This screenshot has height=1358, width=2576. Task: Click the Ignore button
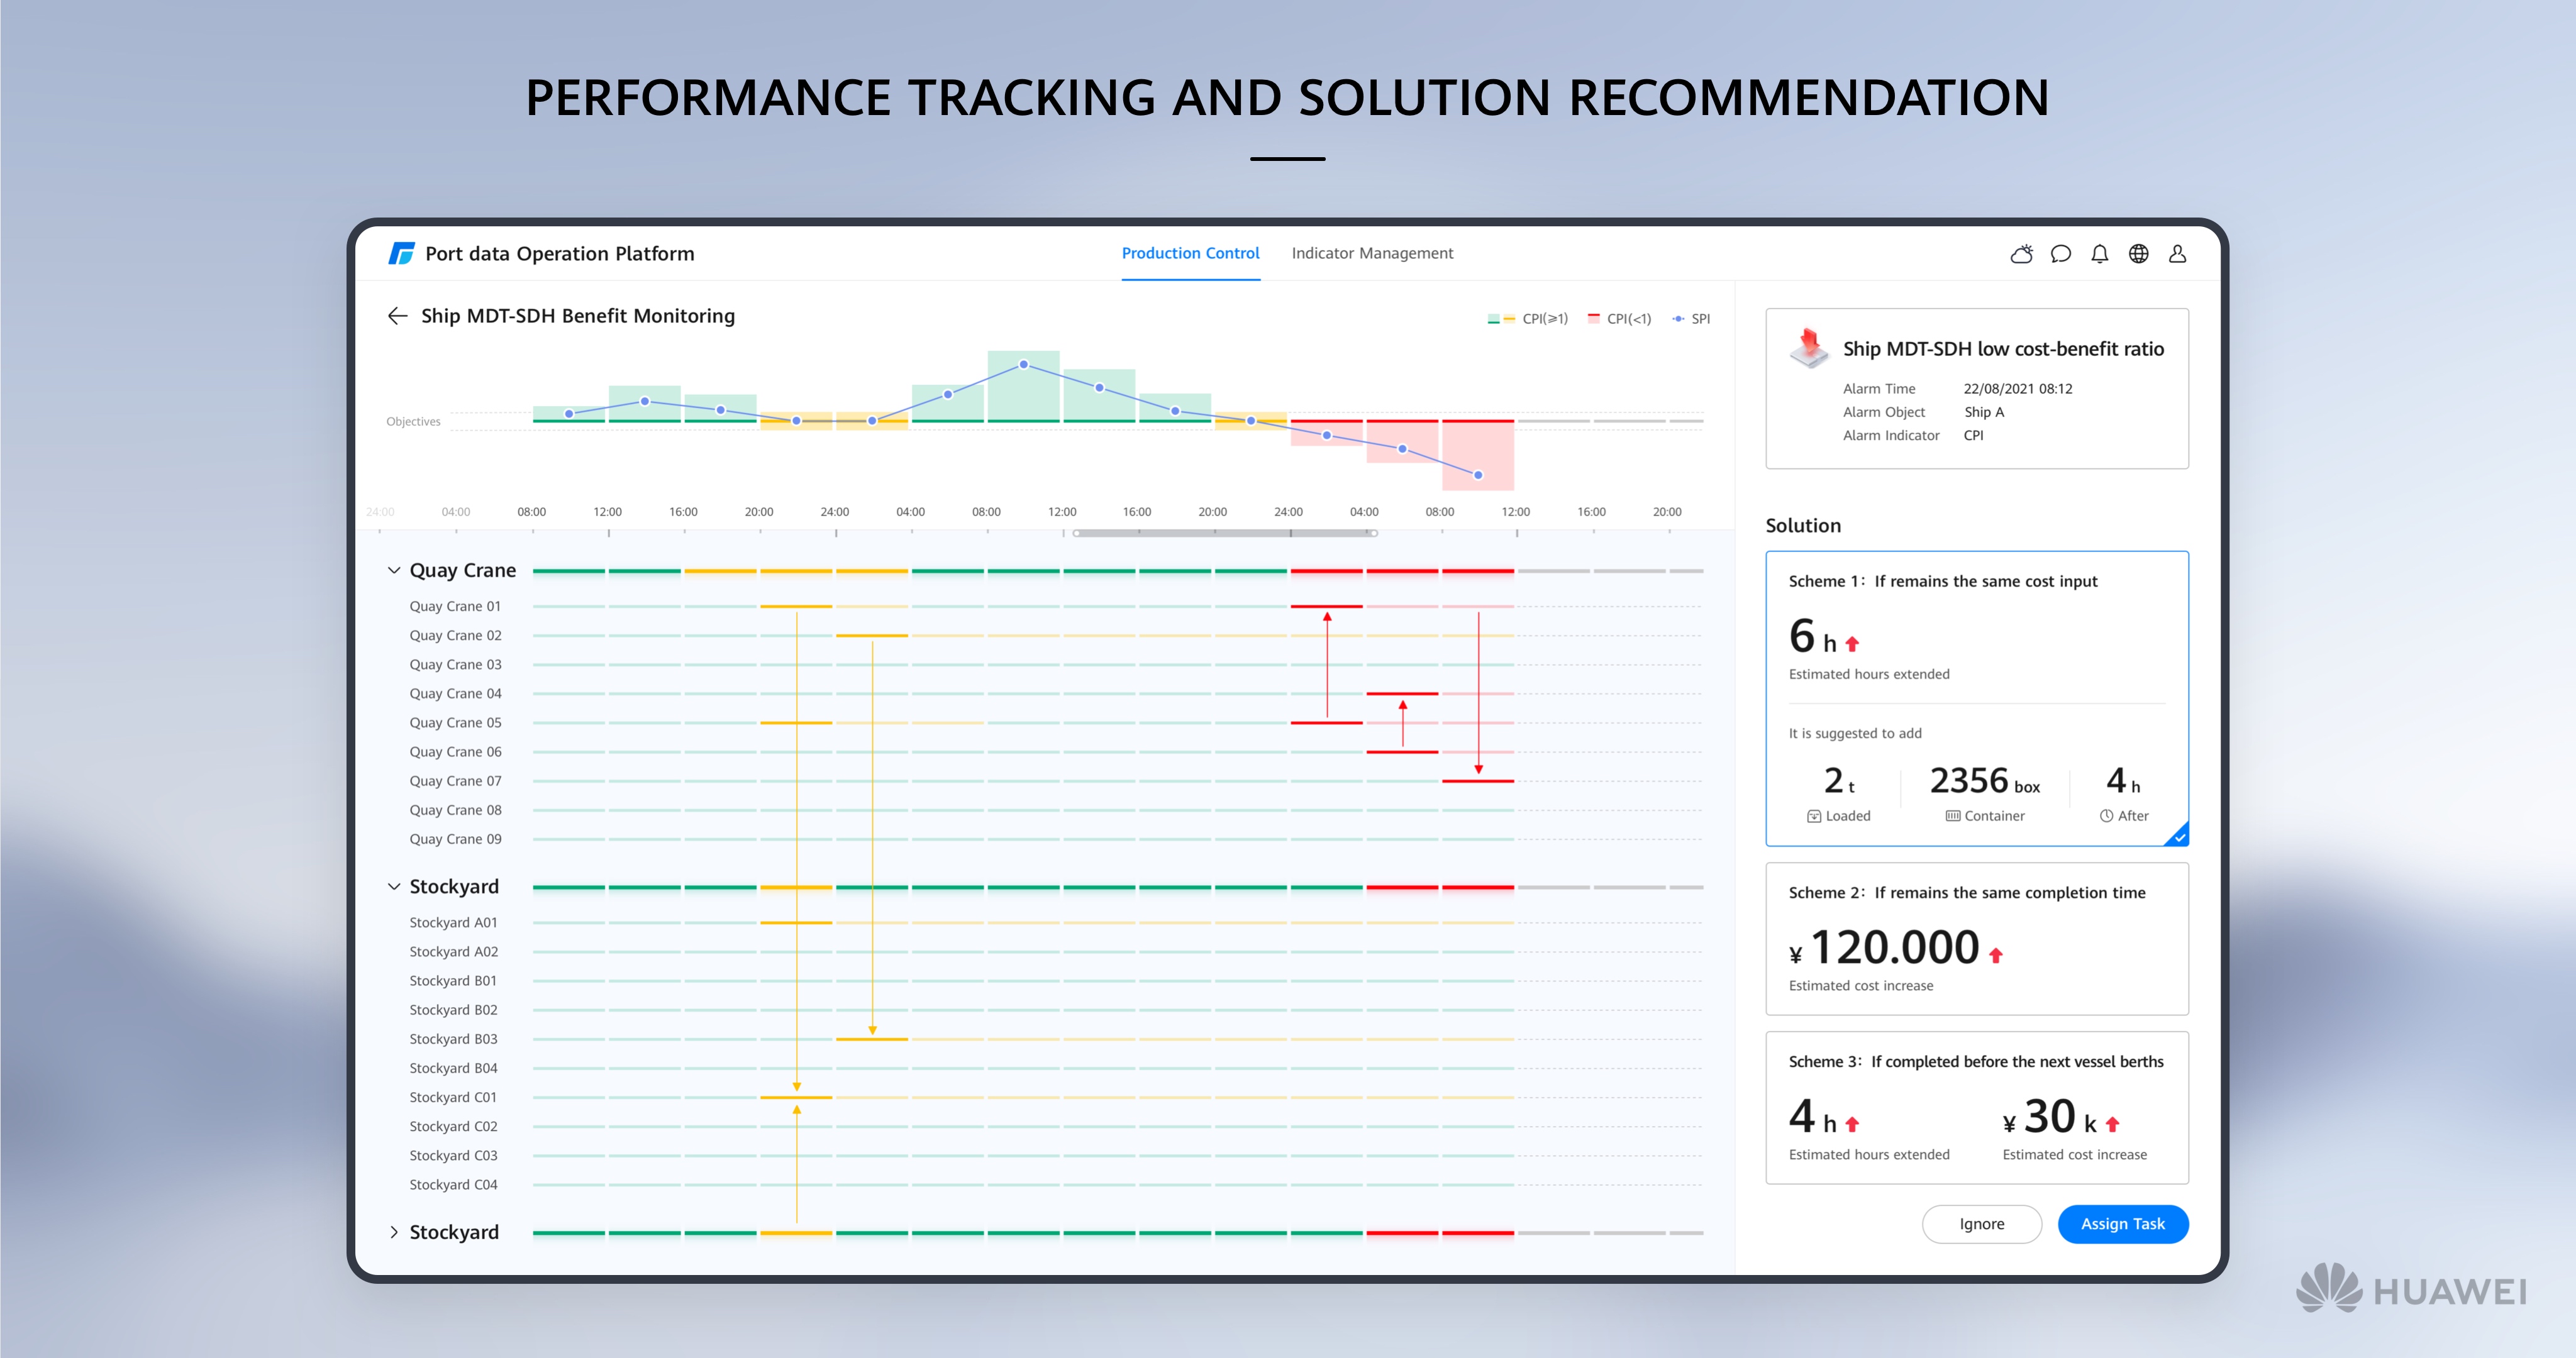click(x=1981, y=1224)
